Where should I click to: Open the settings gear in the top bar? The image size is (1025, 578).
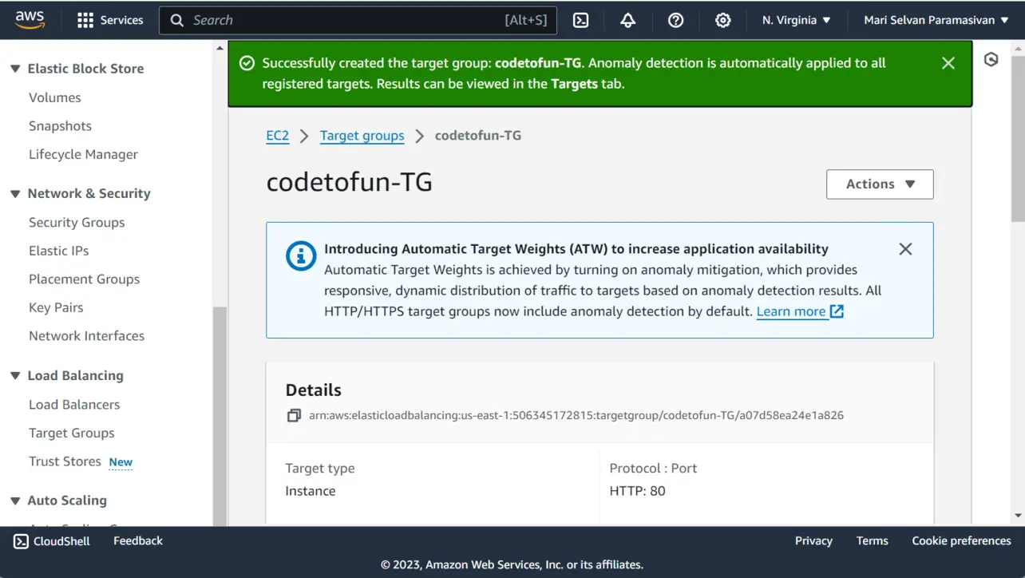[723, 20]
